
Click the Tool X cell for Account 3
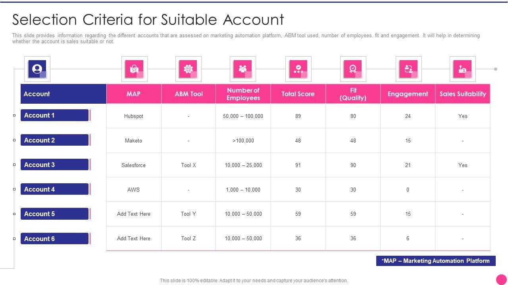(x=189, y=165)
